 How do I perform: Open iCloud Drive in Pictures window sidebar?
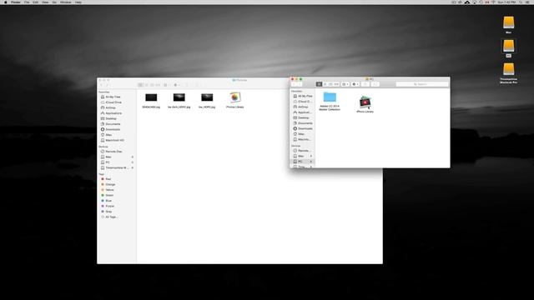point(111,102)
